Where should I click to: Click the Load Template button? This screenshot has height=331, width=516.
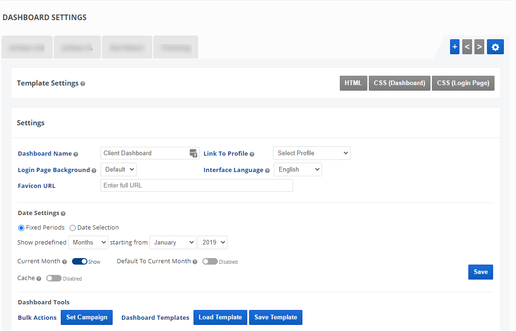[x=220, y=317]
